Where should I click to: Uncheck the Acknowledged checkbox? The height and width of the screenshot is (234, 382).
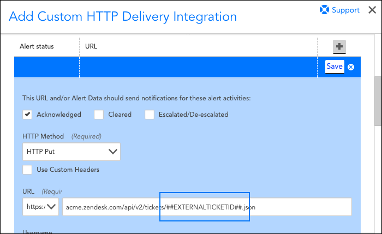click(x=27, y=114)
